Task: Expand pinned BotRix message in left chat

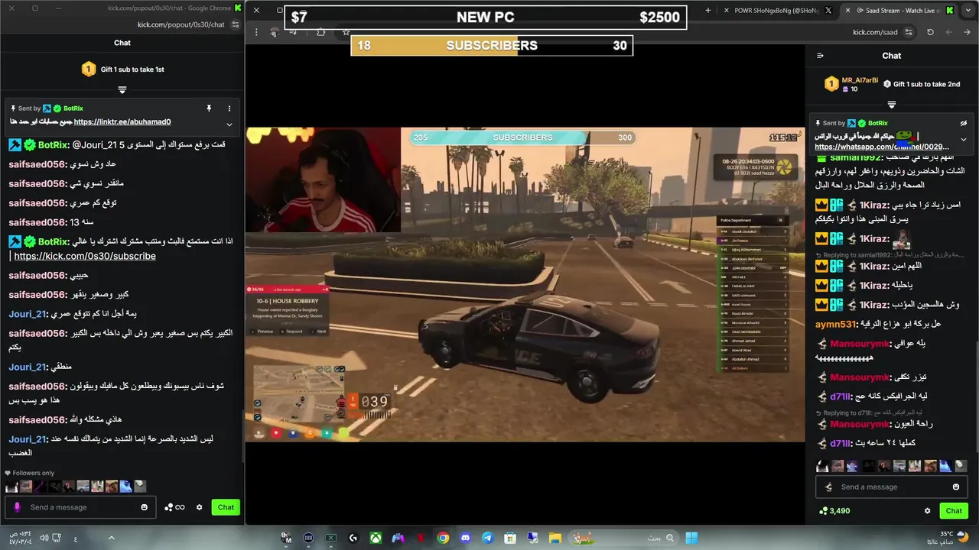Action: point(229,125)
